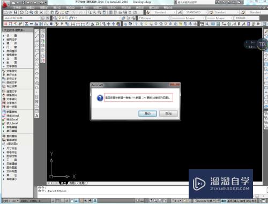Select the Hatch tool
The height and width of the screenshot is (204, 268).
point(36,97)
